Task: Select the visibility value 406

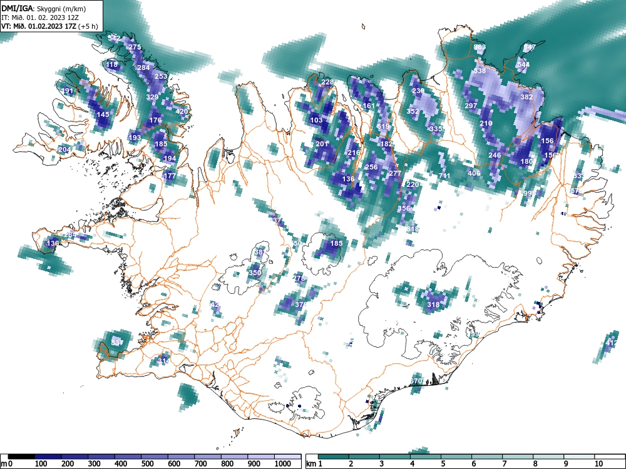Action: coord(474,173)
